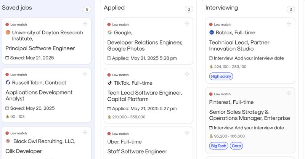Click drag handle on Black Owl Recruiting card
Viewport: 305px width, 159px height.
click(x=85, y=133)
